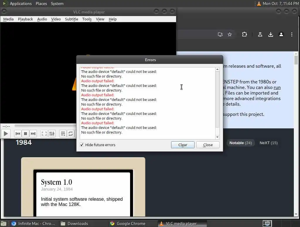Viewport: 300px width, 227px height.
Task: Open the Chrome profile icon
Action: pos(281,34)
